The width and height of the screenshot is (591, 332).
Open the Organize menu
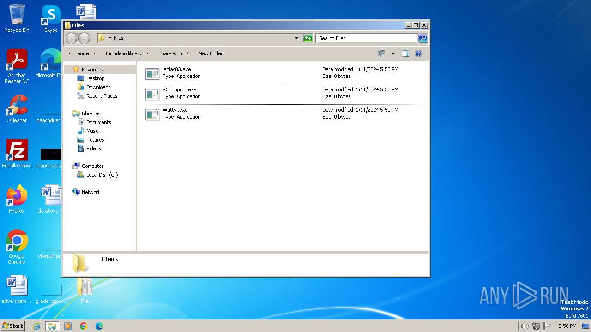click(82, 53)
